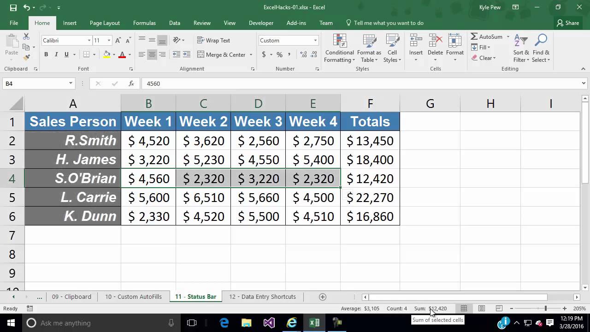
Task: Open the Number format dialog launcher
Action: [317, 69]
